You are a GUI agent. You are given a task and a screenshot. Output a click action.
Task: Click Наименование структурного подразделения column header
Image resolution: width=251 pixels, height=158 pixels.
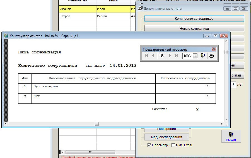click(x=92, y=78)
